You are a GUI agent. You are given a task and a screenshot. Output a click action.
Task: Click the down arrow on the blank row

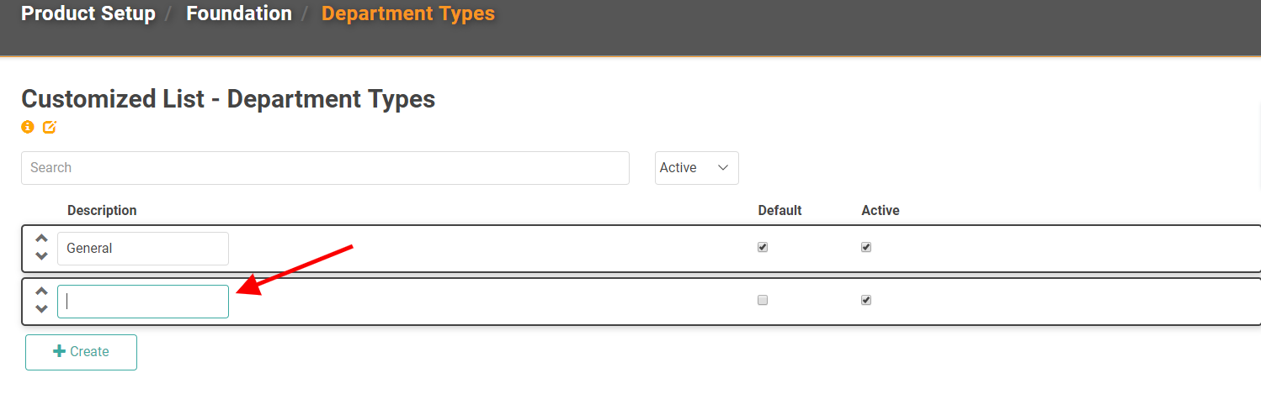[x=41, y=309]
